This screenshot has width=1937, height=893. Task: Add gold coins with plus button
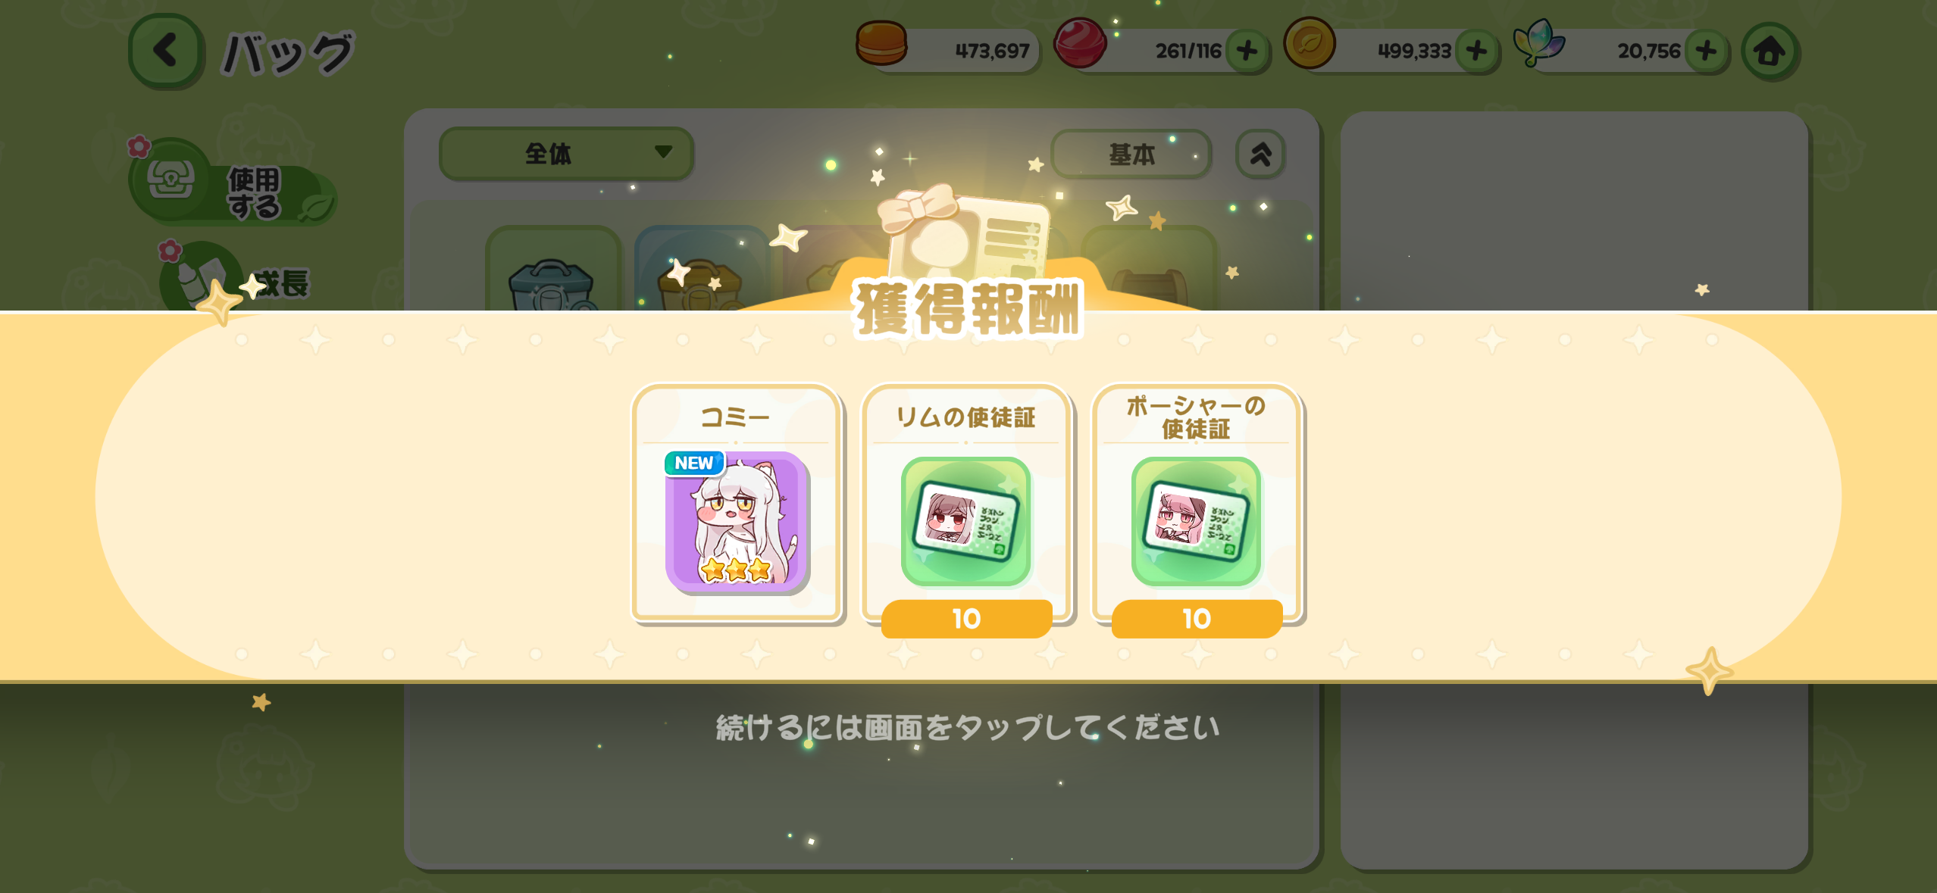coord(1477,52)
